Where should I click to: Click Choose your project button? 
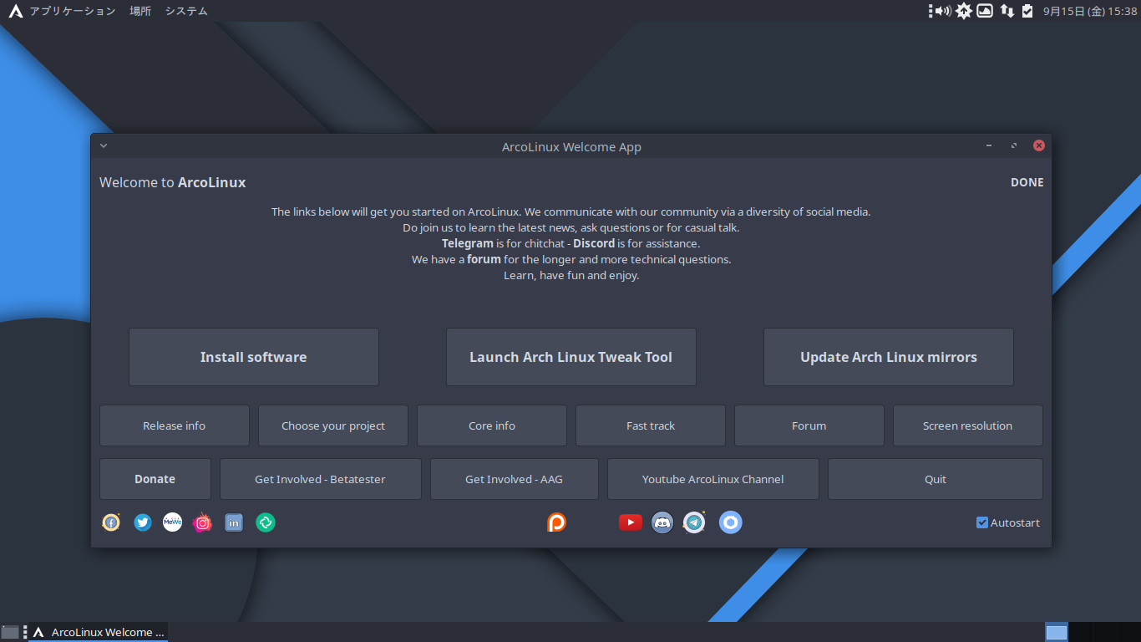point(333,425)
